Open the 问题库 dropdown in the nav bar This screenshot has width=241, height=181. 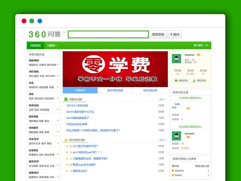click(x=52, y=45)
